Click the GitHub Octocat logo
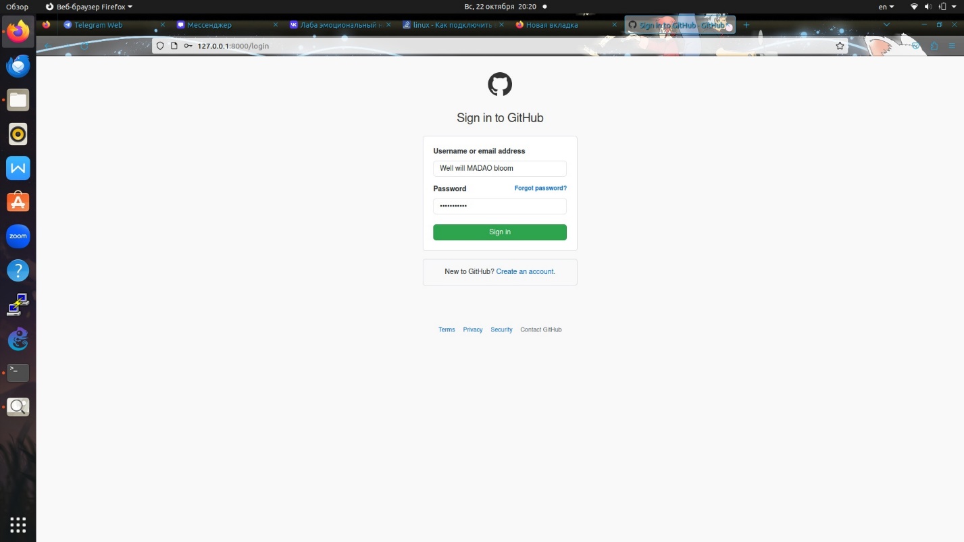964x542 pixels. tap(500, 84)
